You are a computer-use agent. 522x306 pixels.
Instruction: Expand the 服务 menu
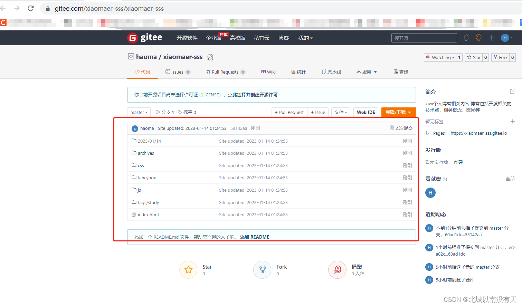tap(367, 72)
